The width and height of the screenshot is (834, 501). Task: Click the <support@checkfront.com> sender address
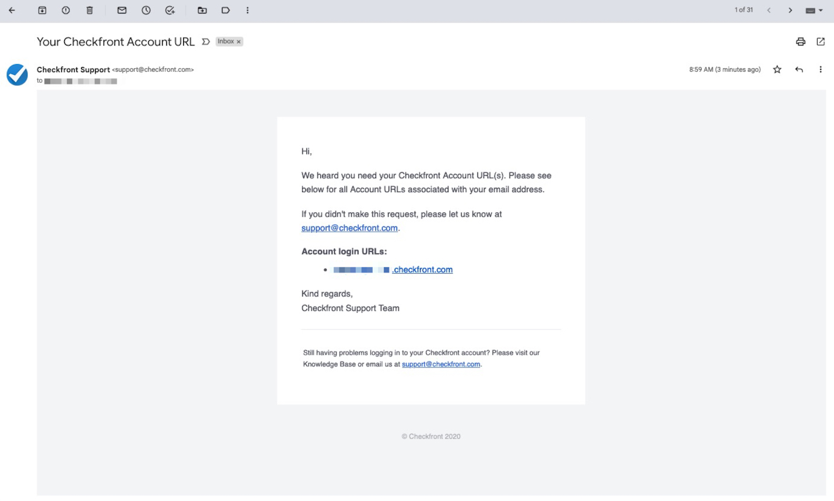153,69
